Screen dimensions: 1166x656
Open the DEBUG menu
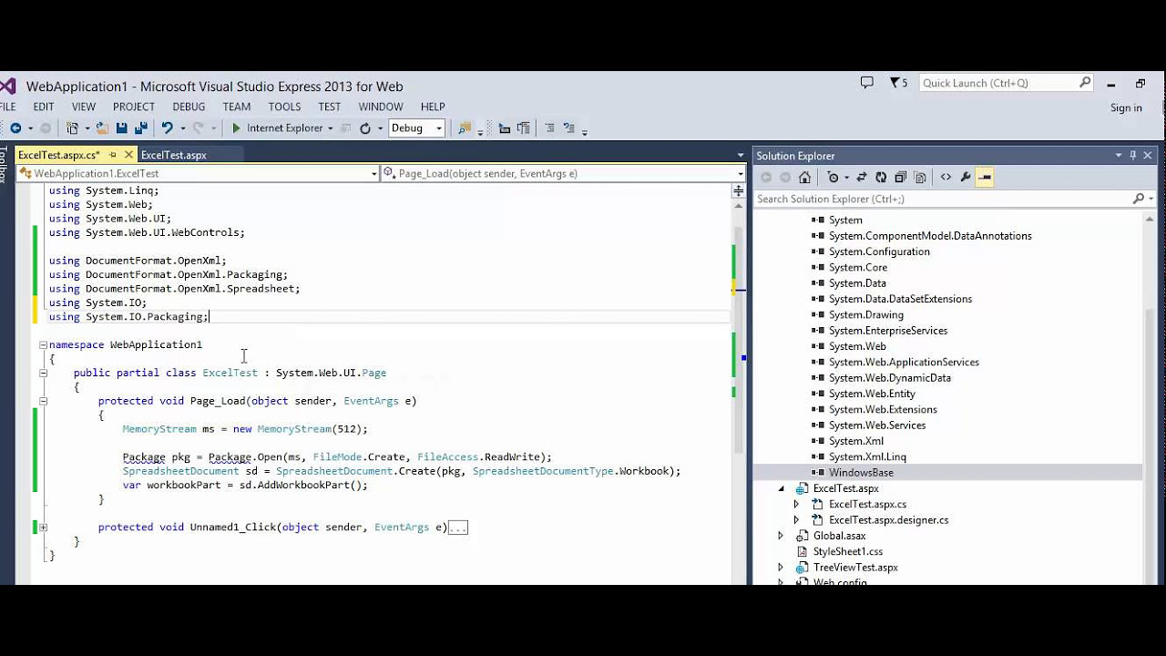tap(189, 107)
